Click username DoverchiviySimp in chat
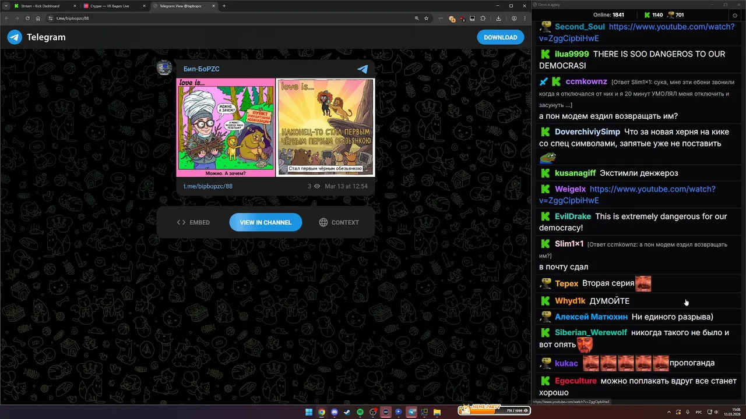The image size is (746, 419). coord(587,132)
